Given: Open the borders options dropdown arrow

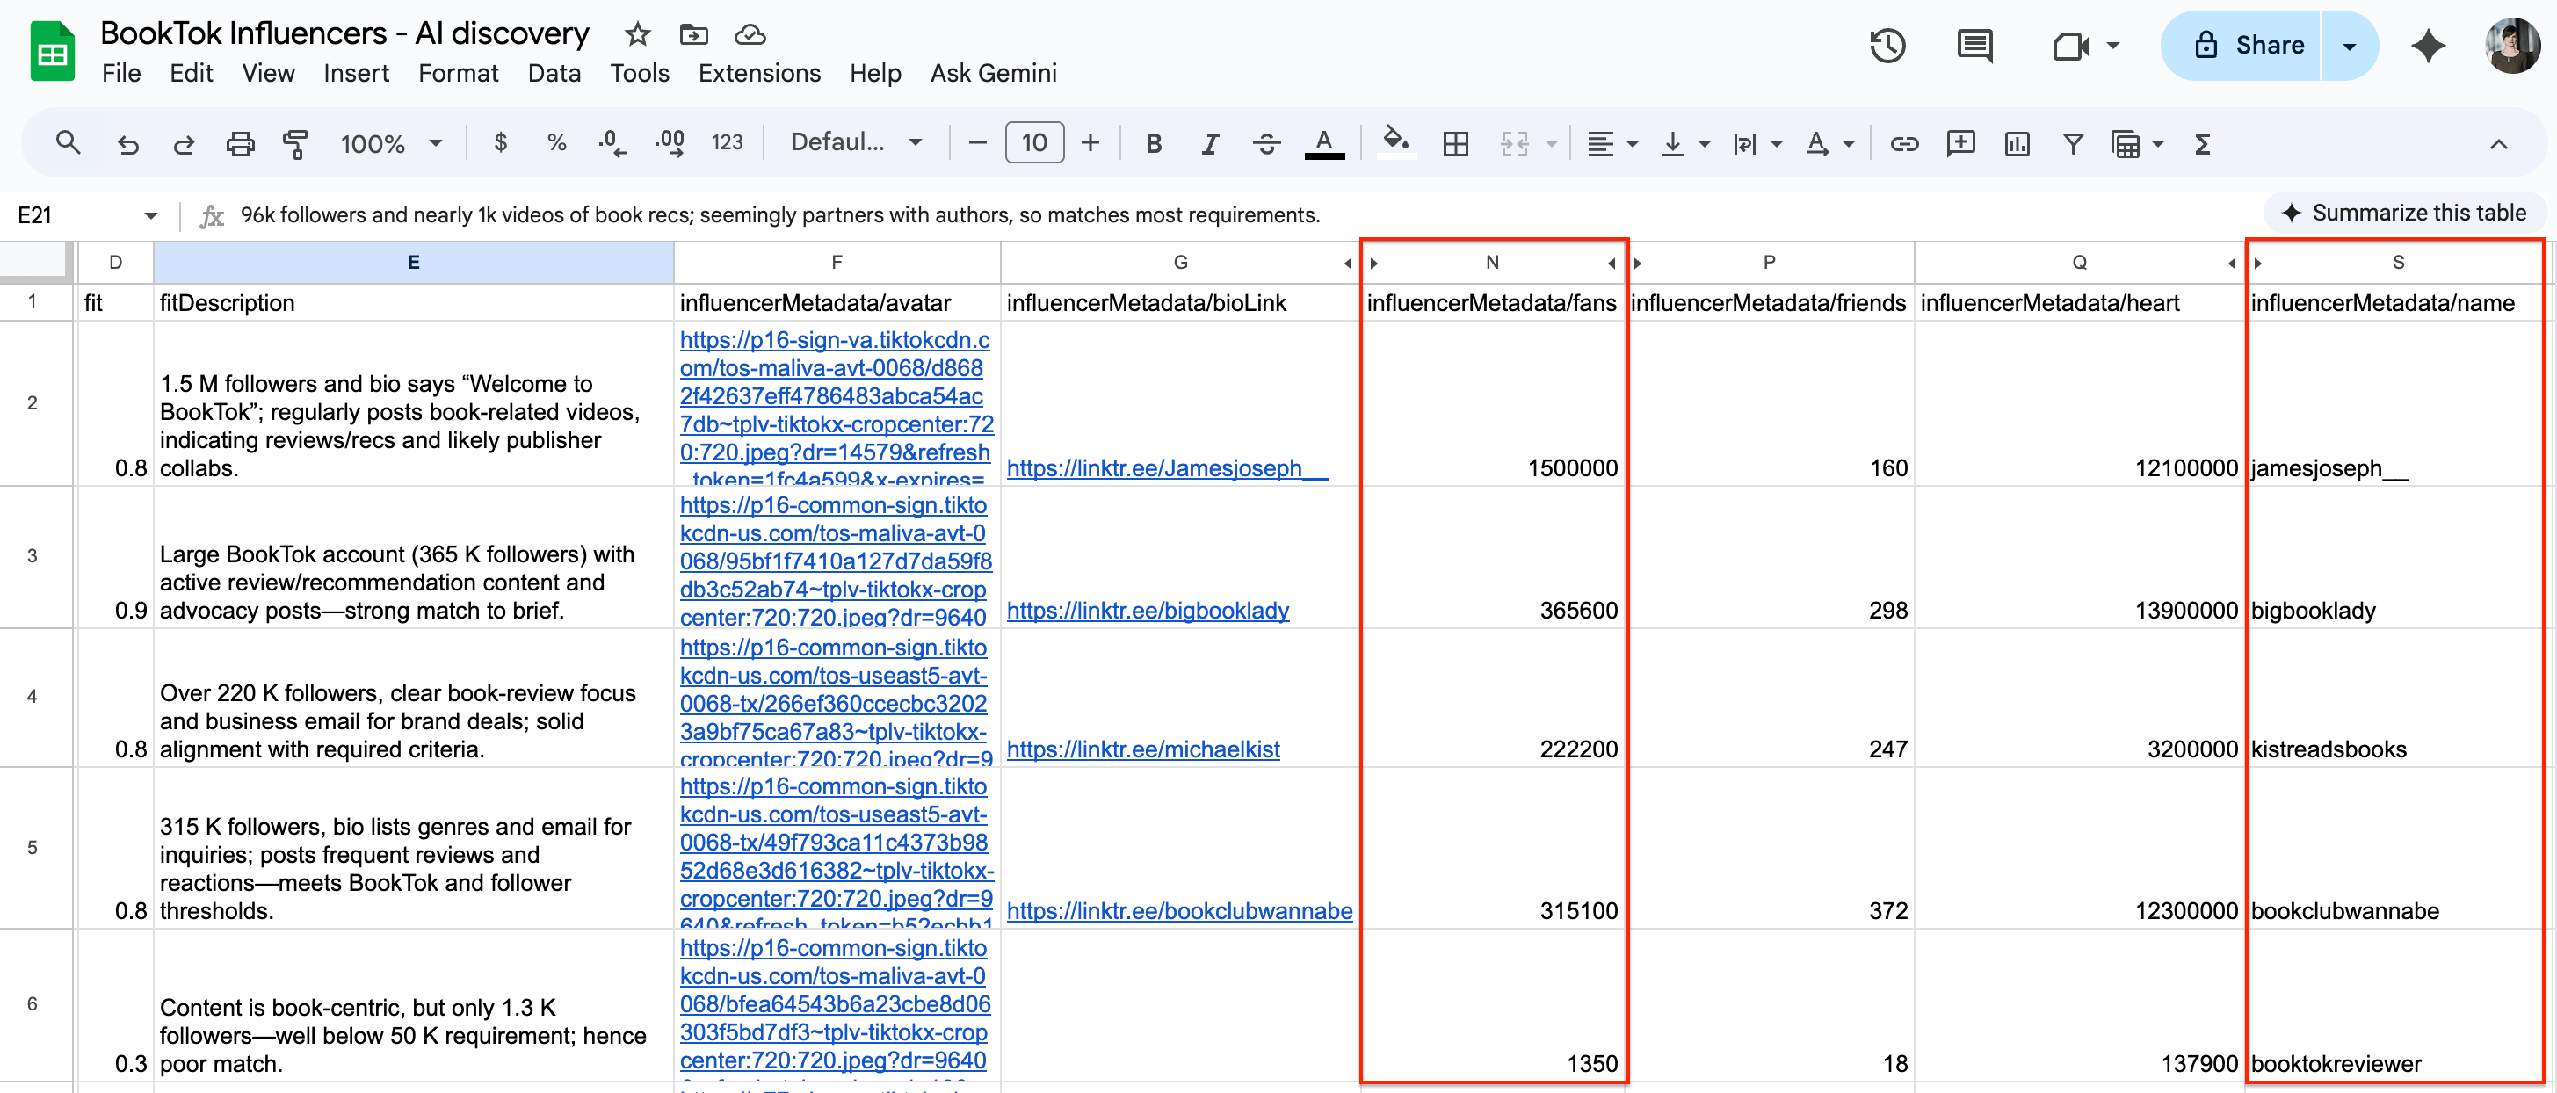Looking at the screenshot, I should (1455, 143).
